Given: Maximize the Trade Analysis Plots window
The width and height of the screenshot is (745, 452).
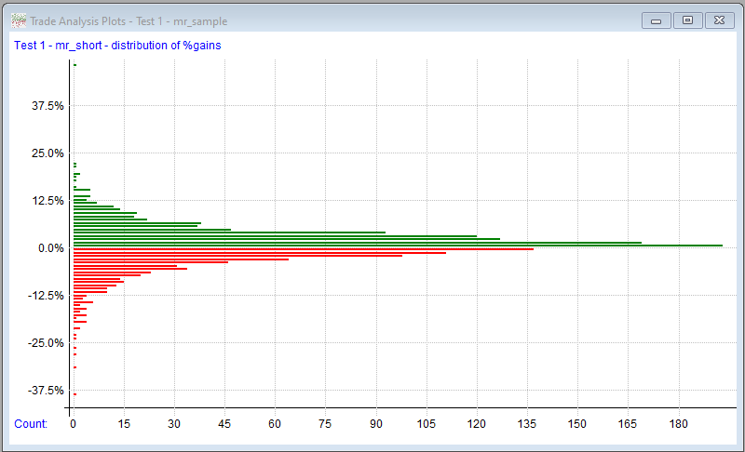Looking at the screenshot, I should click(687, 20).
